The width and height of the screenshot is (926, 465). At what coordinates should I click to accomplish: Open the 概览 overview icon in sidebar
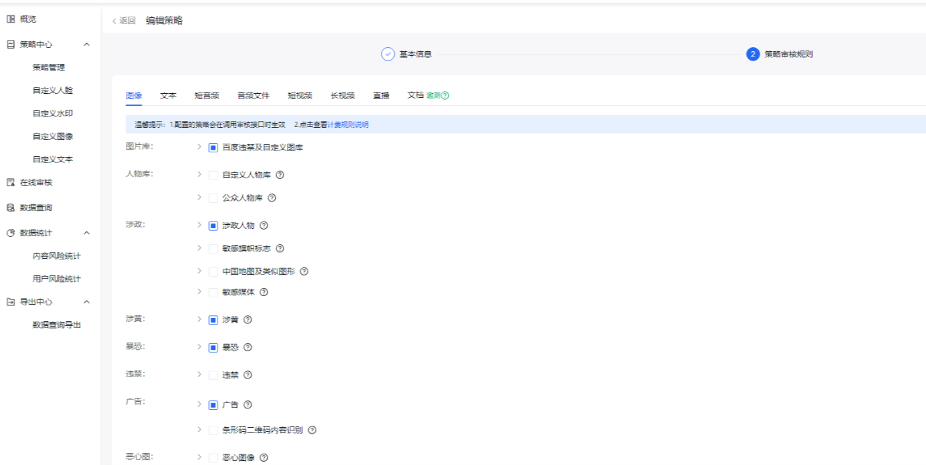tap(11, 19)
